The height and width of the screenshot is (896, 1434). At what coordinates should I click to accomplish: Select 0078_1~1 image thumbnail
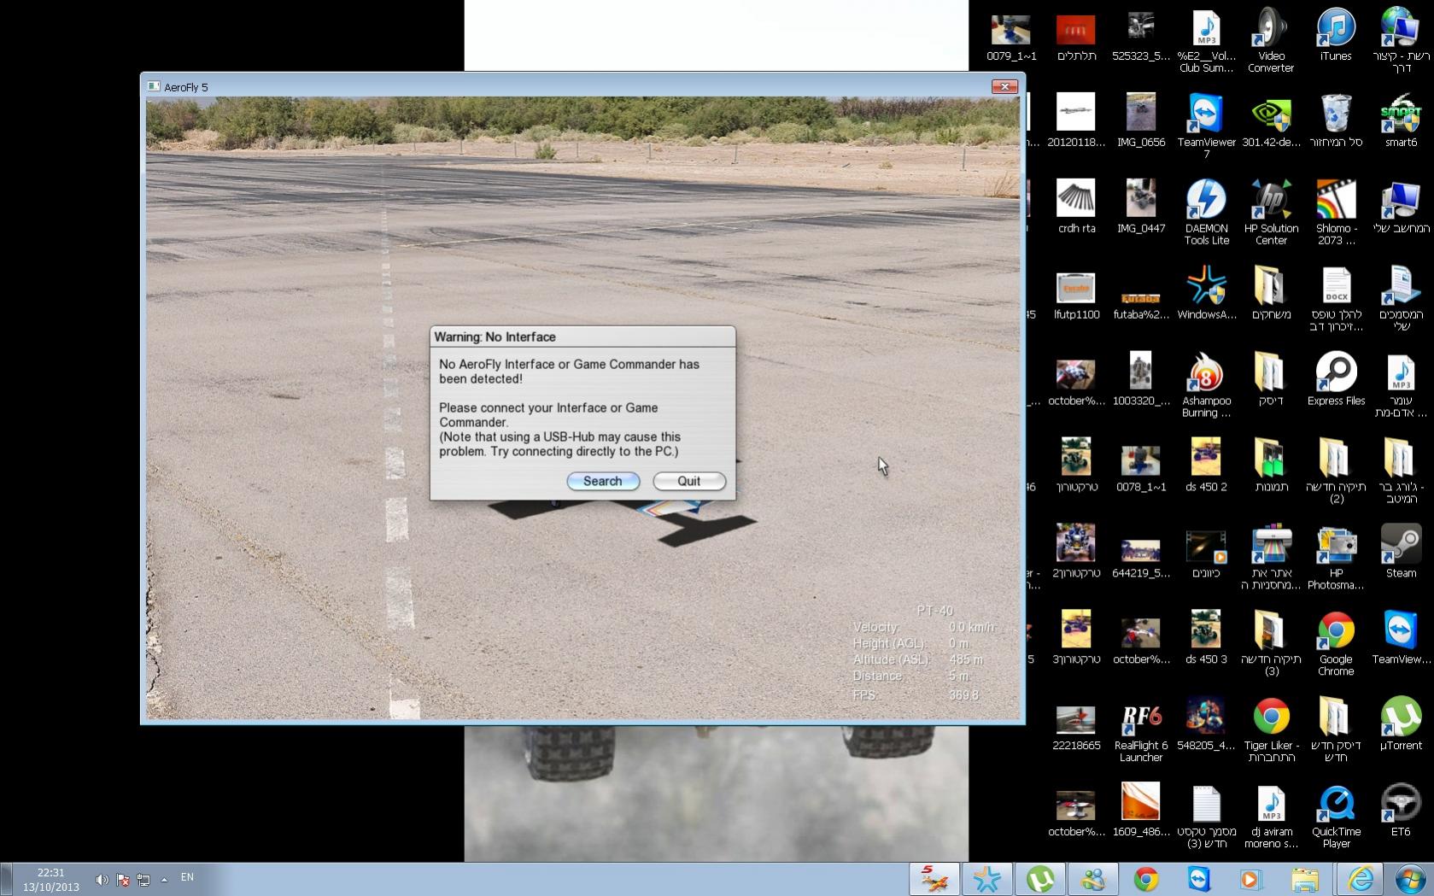pos(1141,468)
